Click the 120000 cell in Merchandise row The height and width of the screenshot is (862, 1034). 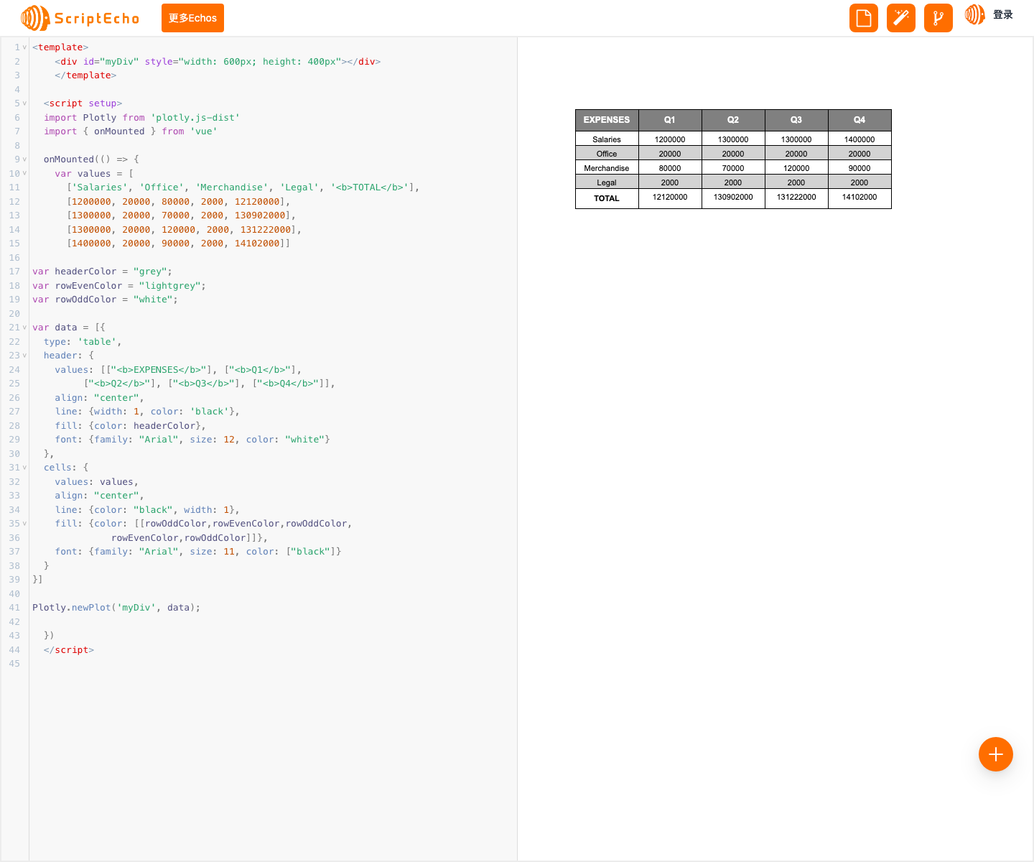coord(796,167)
